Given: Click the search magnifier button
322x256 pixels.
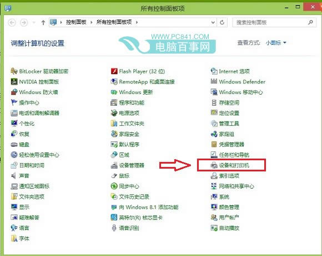Looking at the screenshot, I should [x=310, y=22].
